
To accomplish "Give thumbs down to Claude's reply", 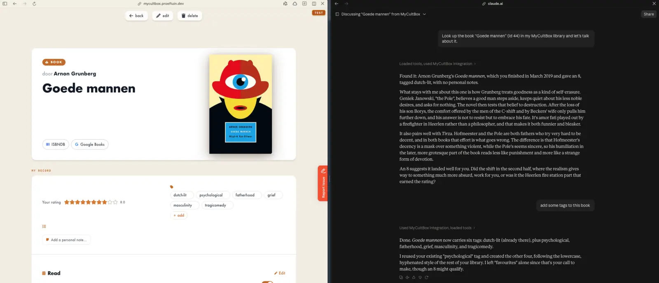I will pyautogui.click(x=420, y=277).
